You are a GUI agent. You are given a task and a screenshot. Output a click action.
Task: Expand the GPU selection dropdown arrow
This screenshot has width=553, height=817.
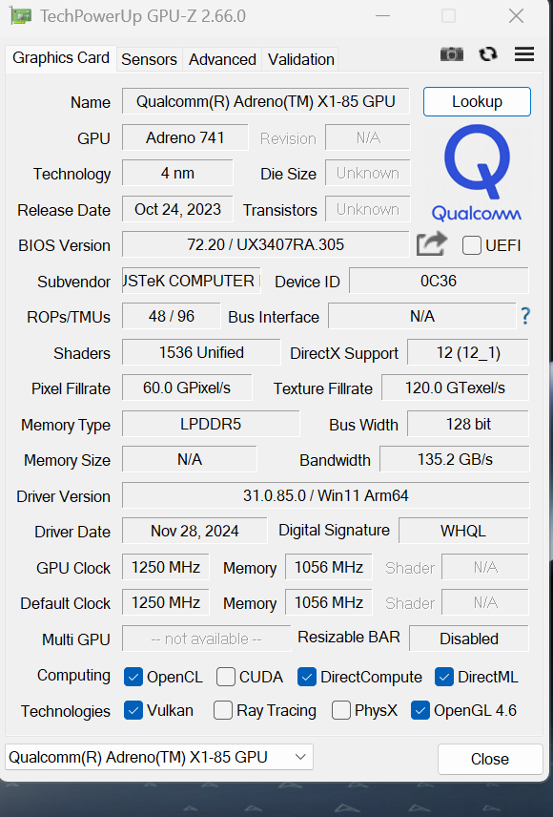click(x=300, y=757)
